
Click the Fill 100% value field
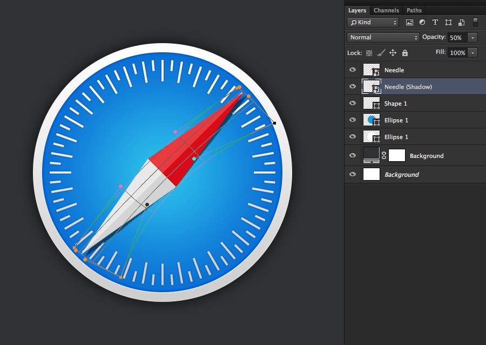(457, 53)
